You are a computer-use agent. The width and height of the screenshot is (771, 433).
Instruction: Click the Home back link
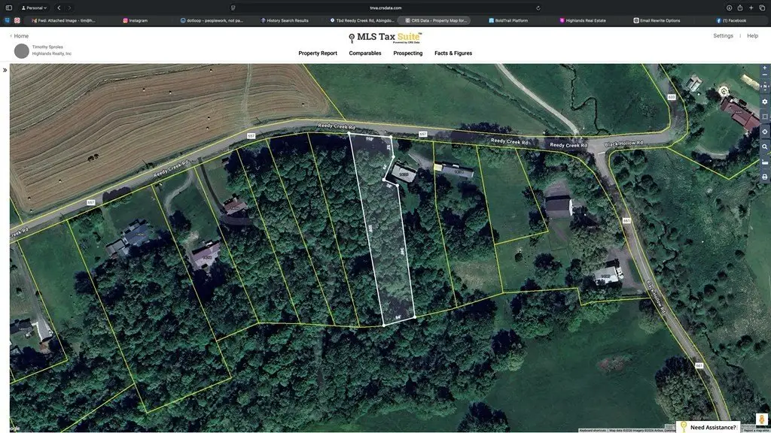[x=20, y=36]
